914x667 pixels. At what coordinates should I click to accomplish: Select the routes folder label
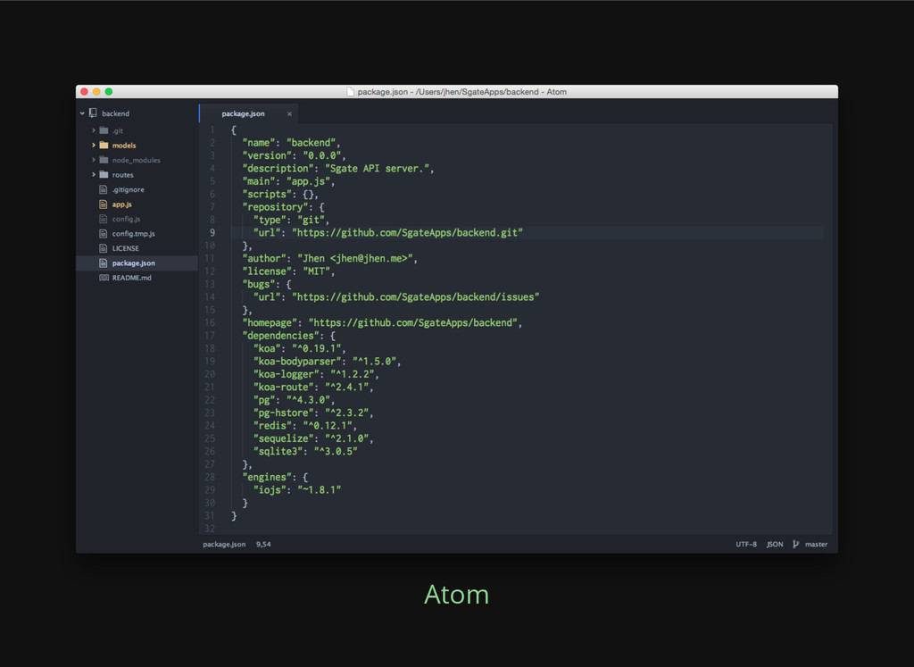tap(122, 175)
